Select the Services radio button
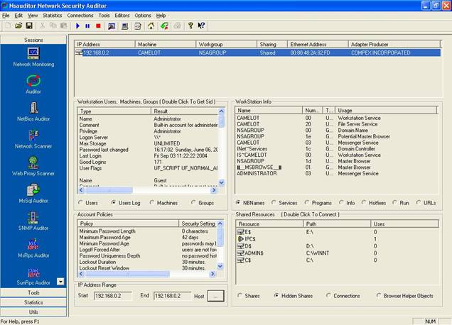Screen dimensions: 452x325 pyautogui.click(x=274, y=203)
